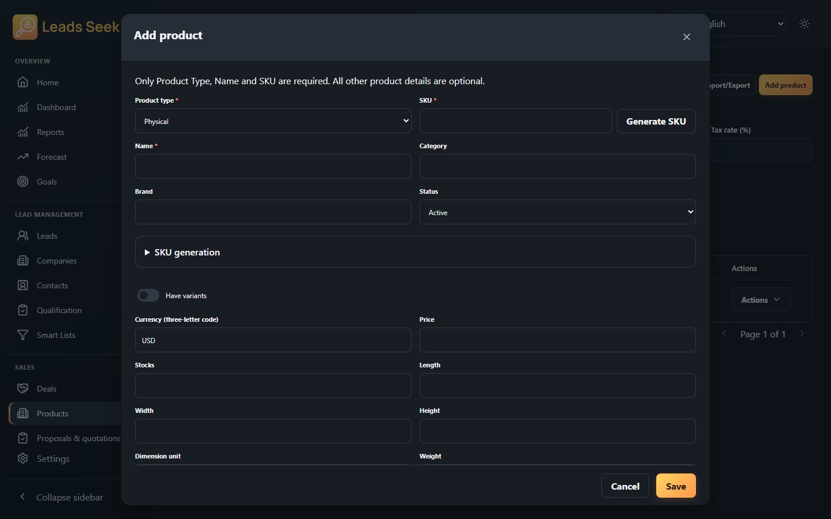
Task: Open the Actions dropdown in the table row
Action: (x=761, y=300)
